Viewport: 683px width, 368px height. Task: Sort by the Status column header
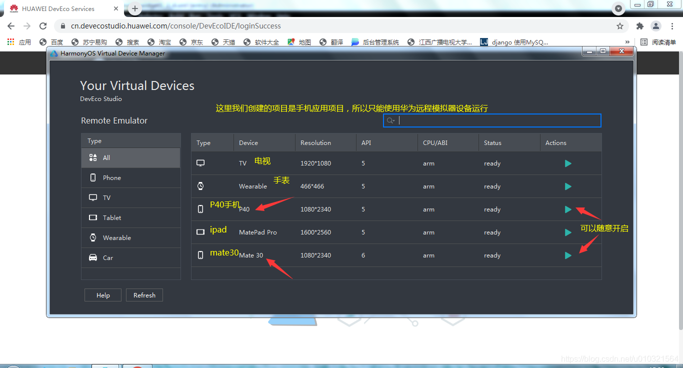509,142
